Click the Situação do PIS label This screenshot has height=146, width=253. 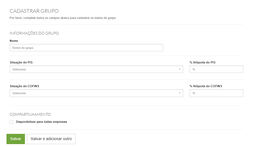(21, 62)
